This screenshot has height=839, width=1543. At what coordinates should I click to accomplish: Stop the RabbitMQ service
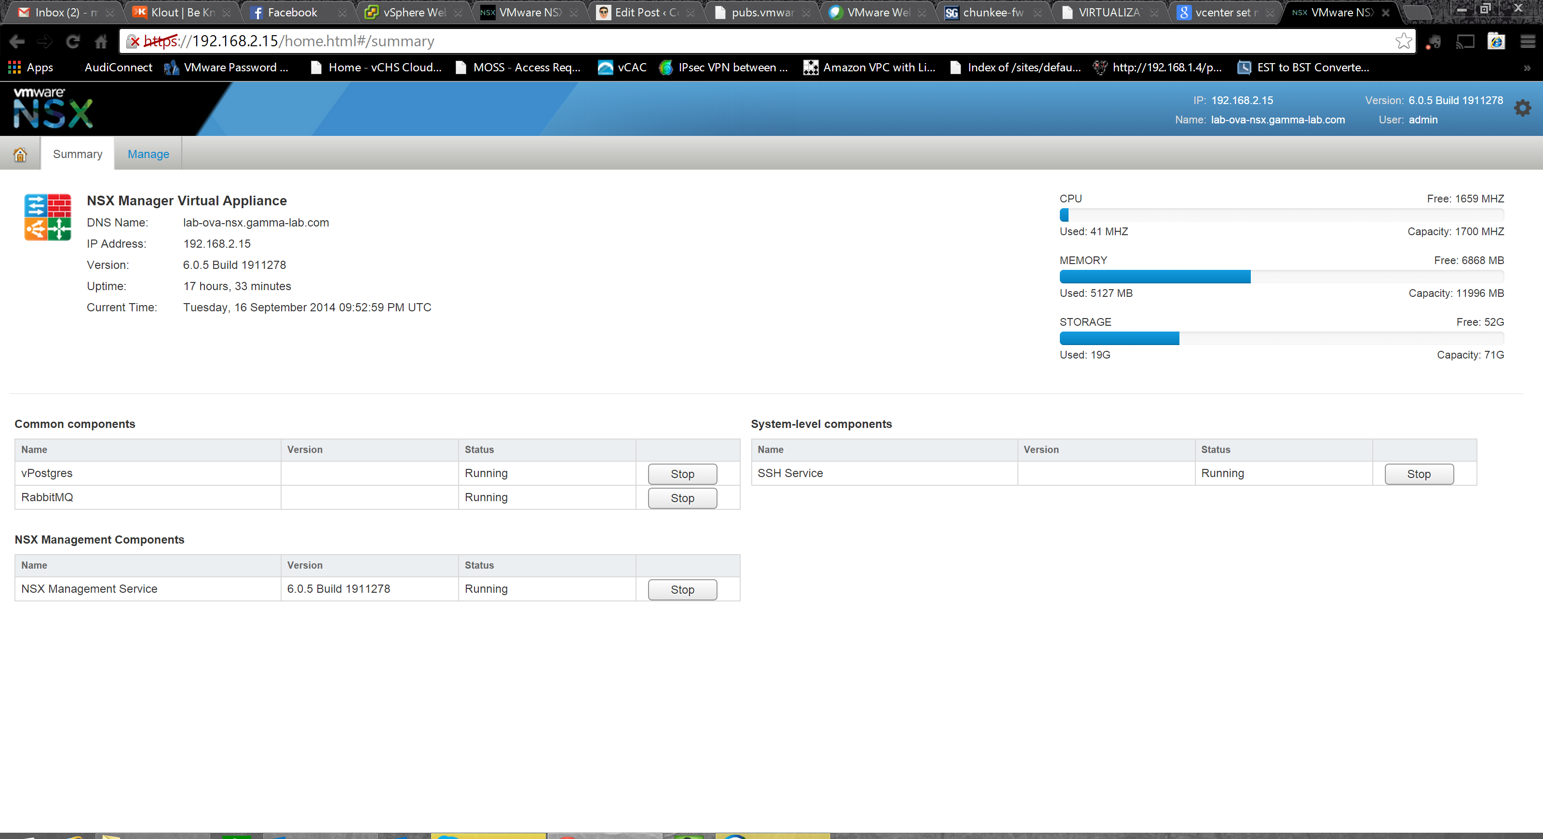[682, 498]
